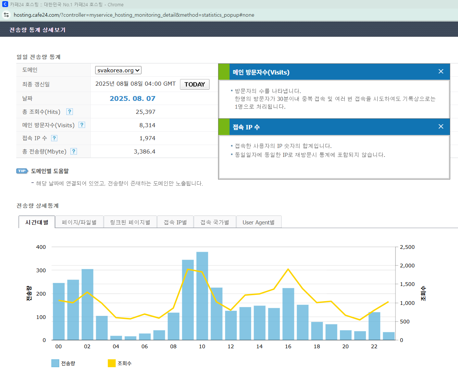Click the yellow 조회수 legend swatch
This screenshot has height=372, width=458.
pyautogui.click(x=111, y=363)
